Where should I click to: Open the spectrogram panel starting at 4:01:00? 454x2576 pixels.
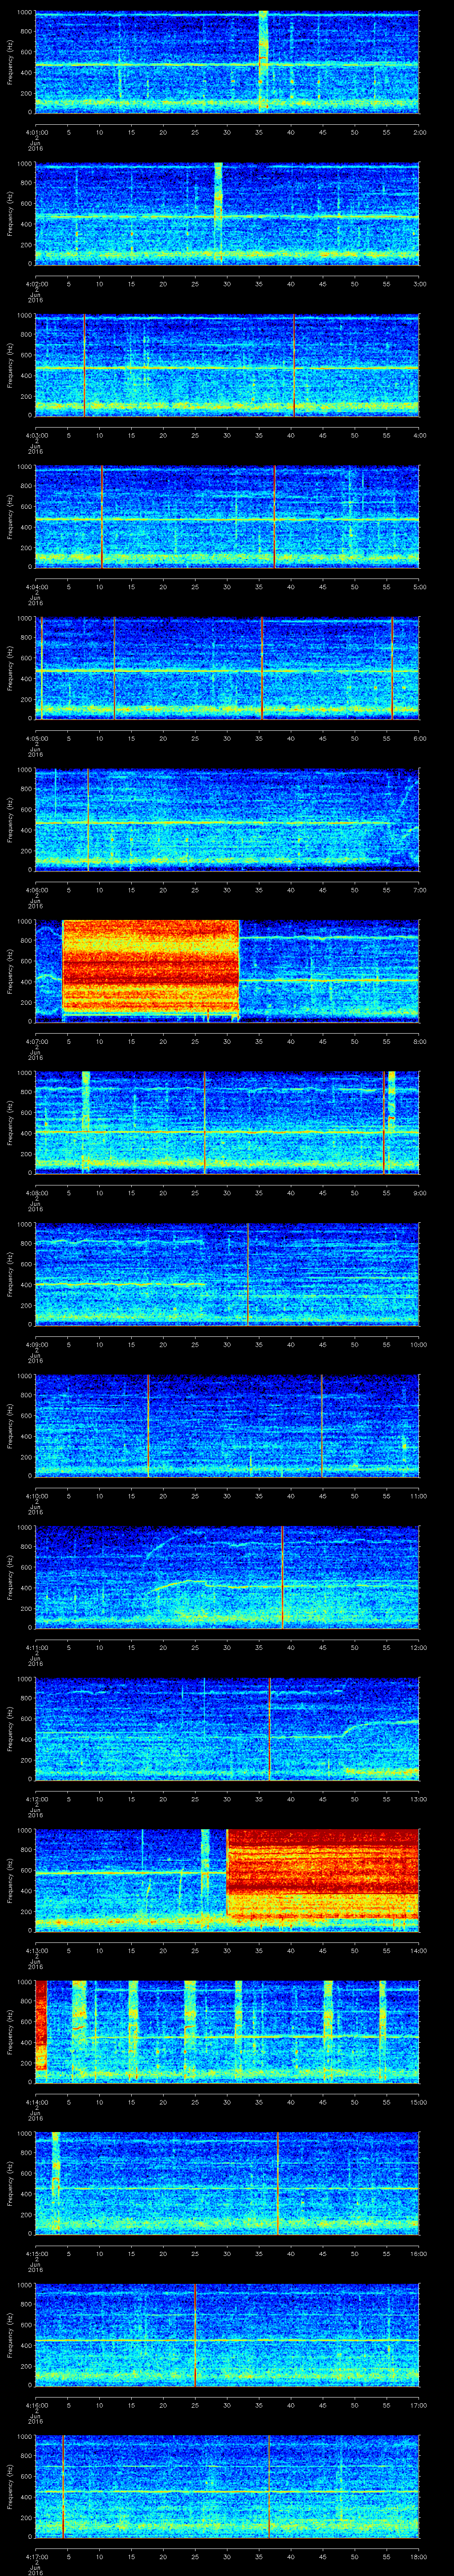pyautogui.click(x=227, y=62)
